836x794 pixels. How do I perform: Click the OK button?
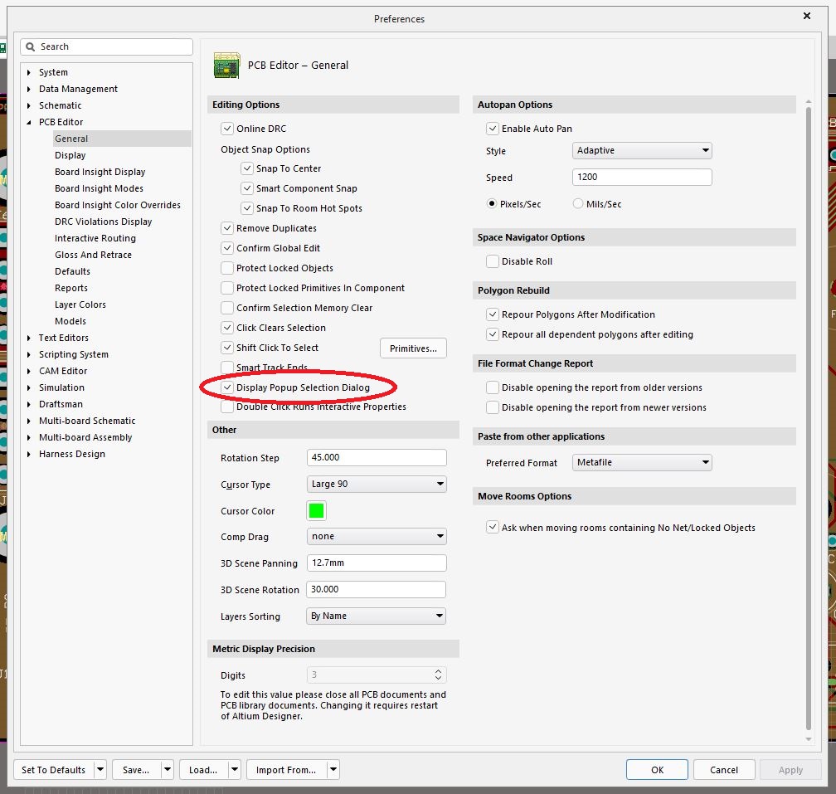(657, 769)
